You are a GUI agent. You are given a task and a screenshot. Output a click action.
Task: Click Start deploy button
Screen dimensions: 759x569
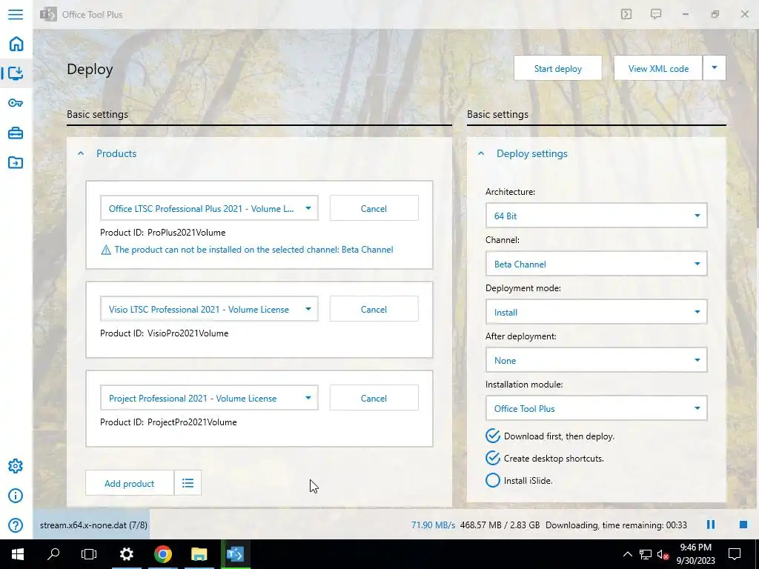click(557, 68)
